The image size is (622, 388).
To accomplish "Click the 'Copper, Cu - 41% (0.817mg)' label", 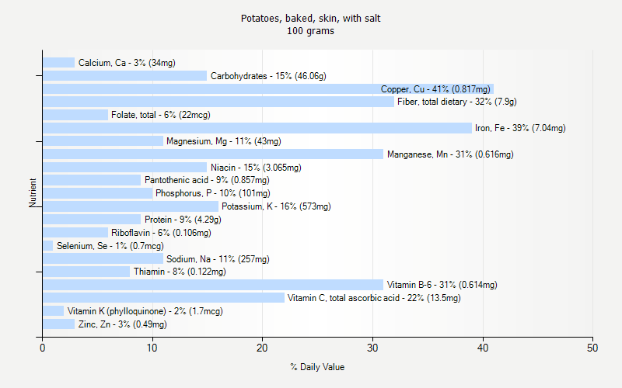I will pos(435,88).
